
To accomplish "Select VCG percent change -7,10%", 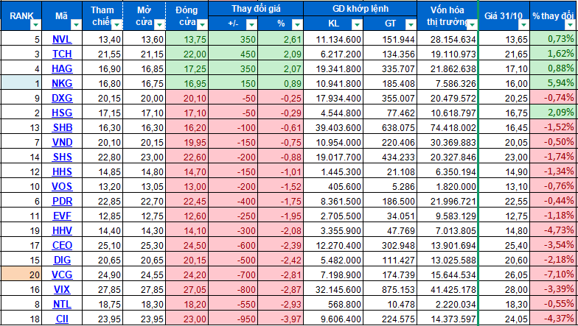I will [x=554, y=275].
